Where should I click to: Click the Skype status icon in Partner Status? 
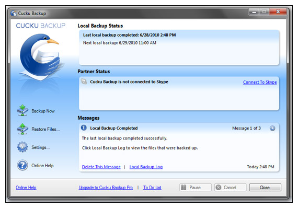pyautogui.click(x=84, y=82)
